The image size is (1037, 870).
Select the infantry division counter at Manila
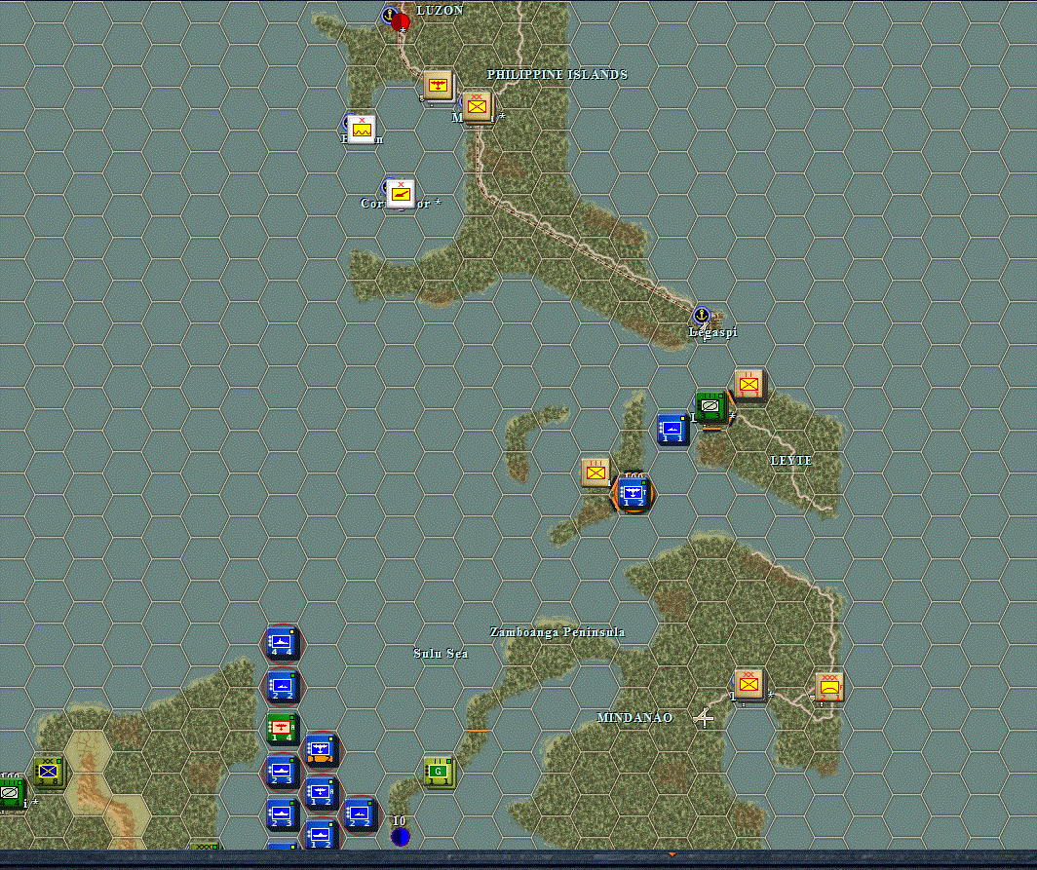476,107
